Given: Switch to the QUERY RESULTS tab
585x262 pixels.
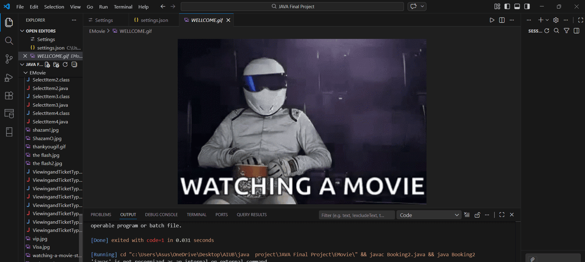Looking at the screenshot, I should [252, 215].
